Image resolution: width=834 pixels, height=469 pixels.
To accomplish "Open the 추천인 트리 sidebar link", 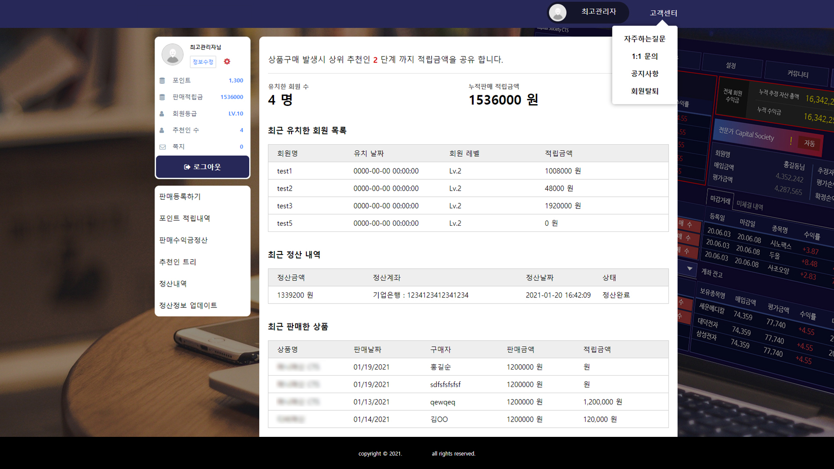I will [x=178, y=262].
